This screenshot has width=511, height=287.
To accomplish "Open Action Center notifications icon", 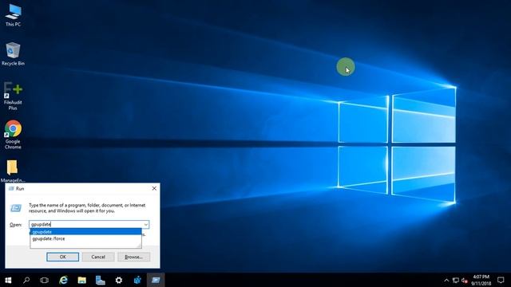I will pyautogui.click(x=501, y=280).
